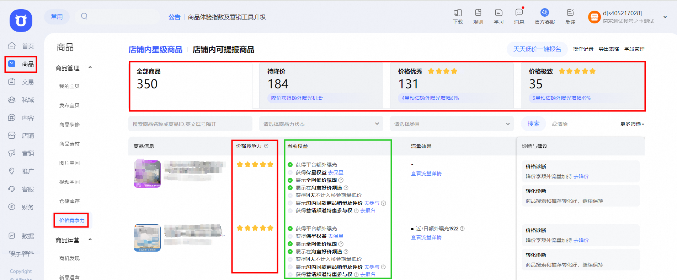Open 价格竞争力 menu item
The width and height of the screenshot is (677, 280).
point(72,220)
